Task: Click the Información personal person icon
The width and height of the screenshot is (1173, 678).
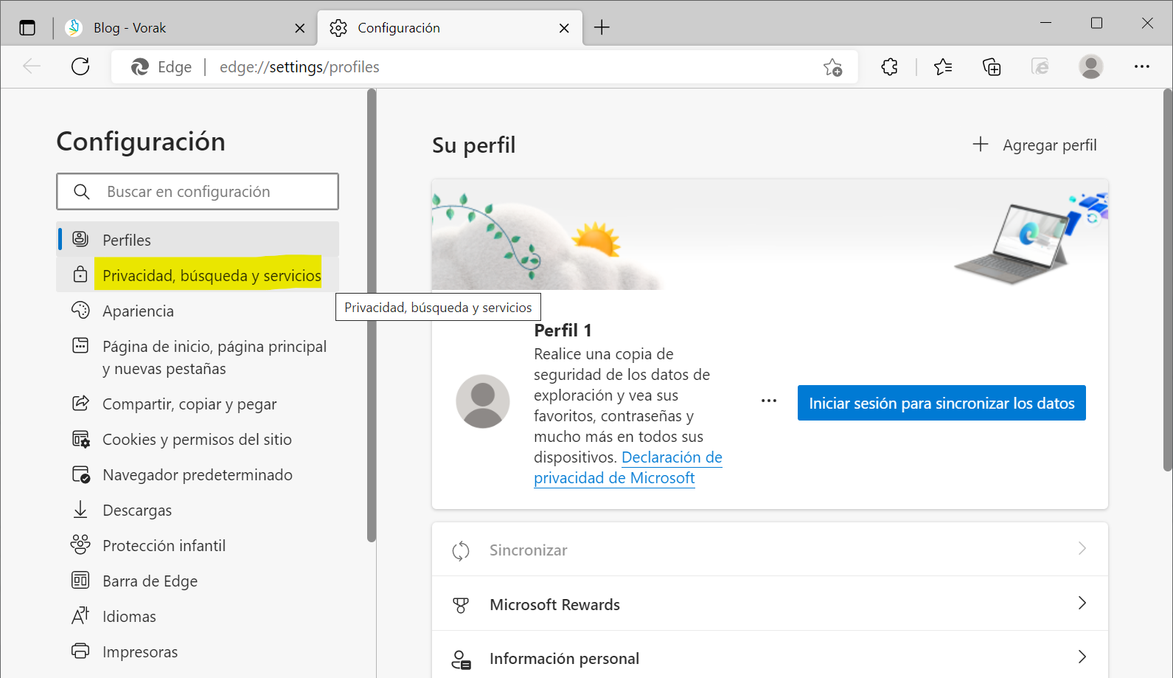Action: click(461, 660)
